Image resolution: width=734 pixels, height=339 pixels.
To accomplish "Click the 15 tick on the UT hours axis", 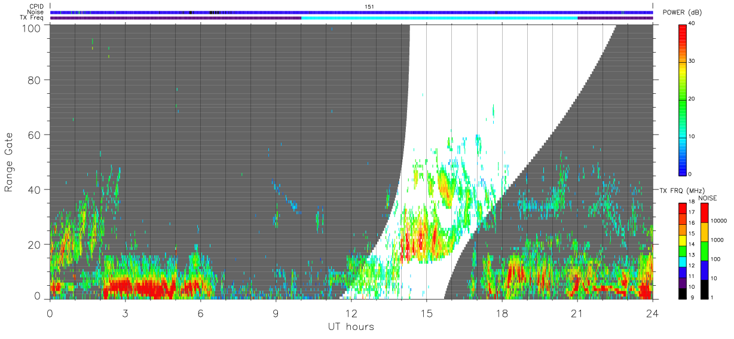I will coord(426,313).
